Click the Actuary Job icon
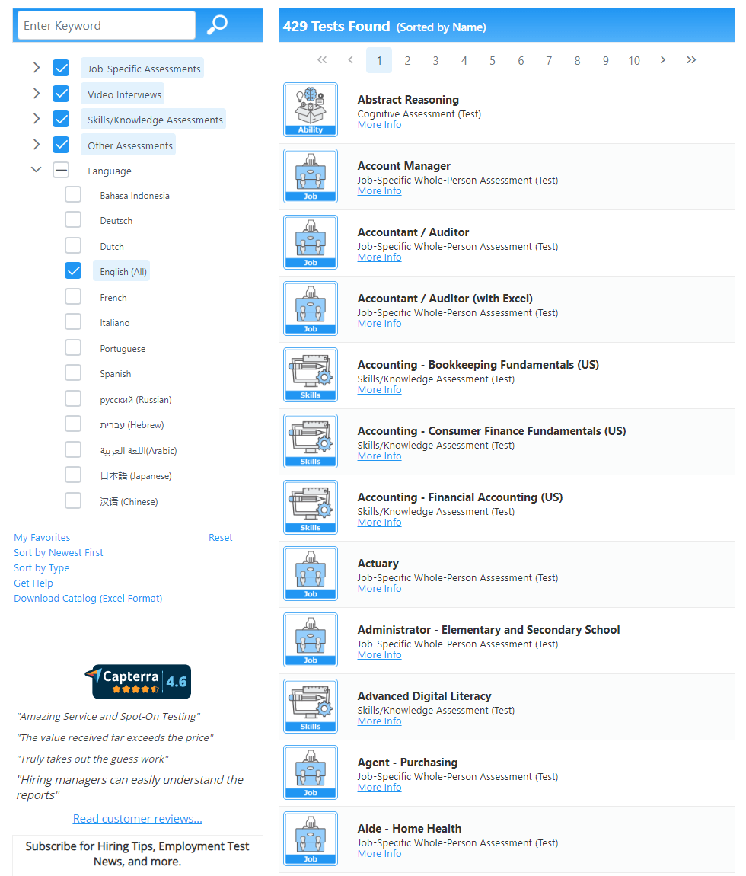 tap(311, 574)
